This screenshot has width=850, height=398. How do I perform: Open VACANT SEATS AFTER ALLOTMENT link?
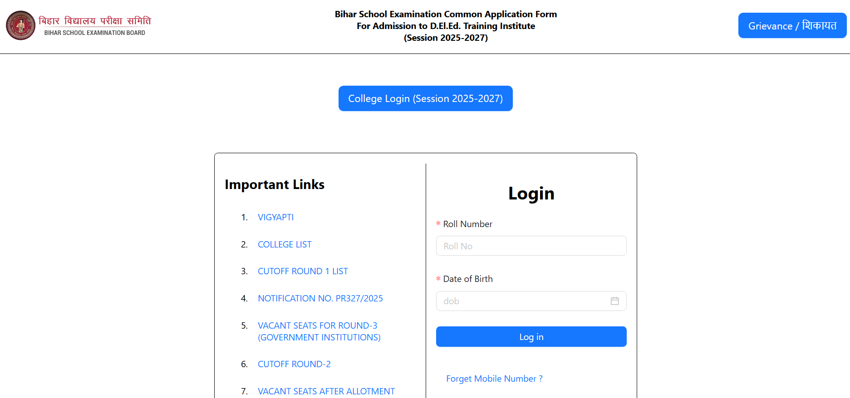click(x=326, y=391)
